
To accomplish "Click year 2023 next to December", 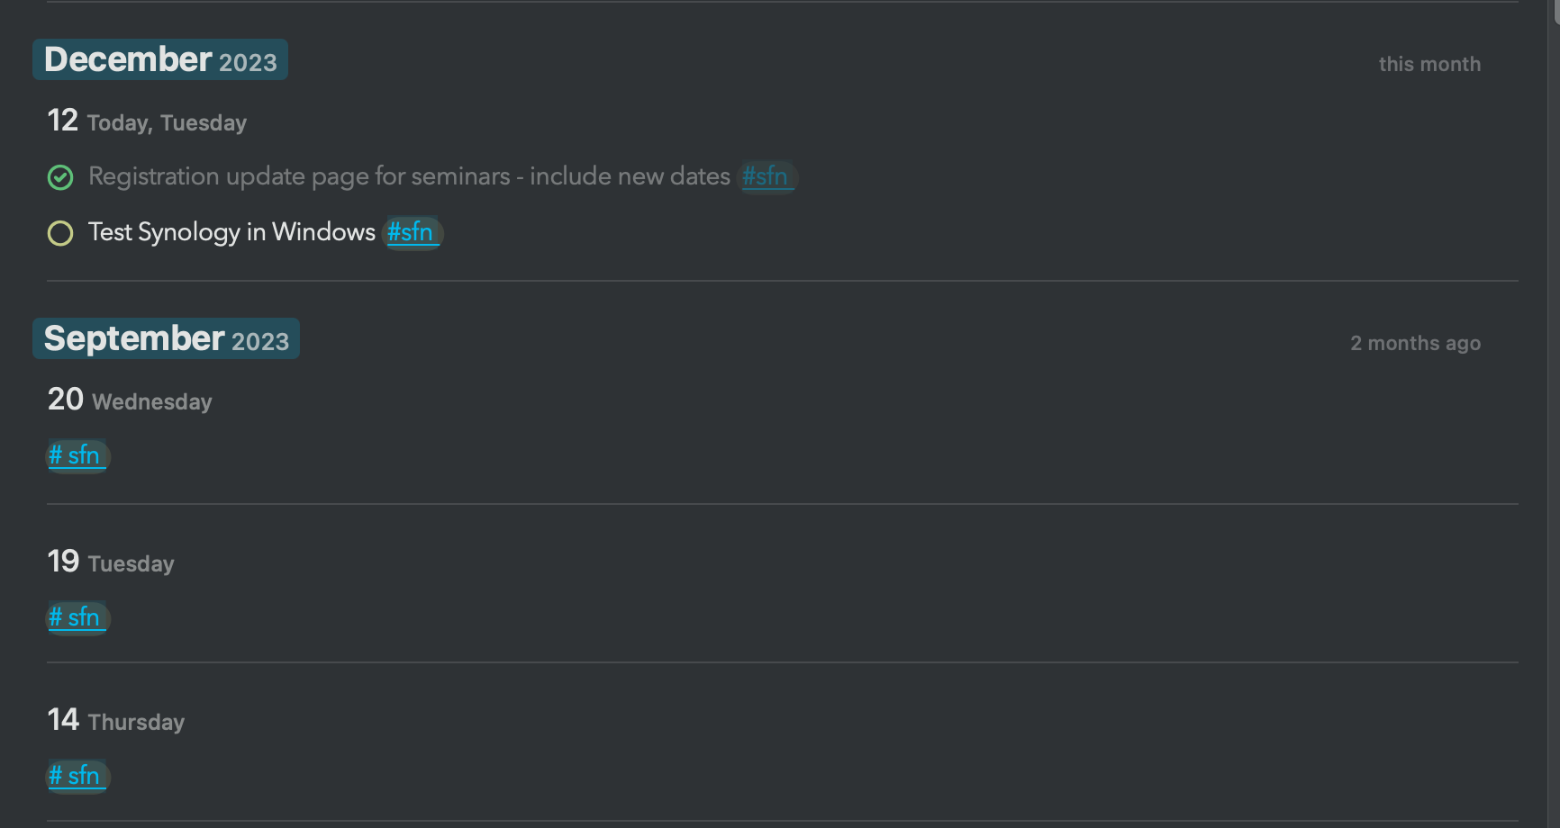I will [249, 63].
